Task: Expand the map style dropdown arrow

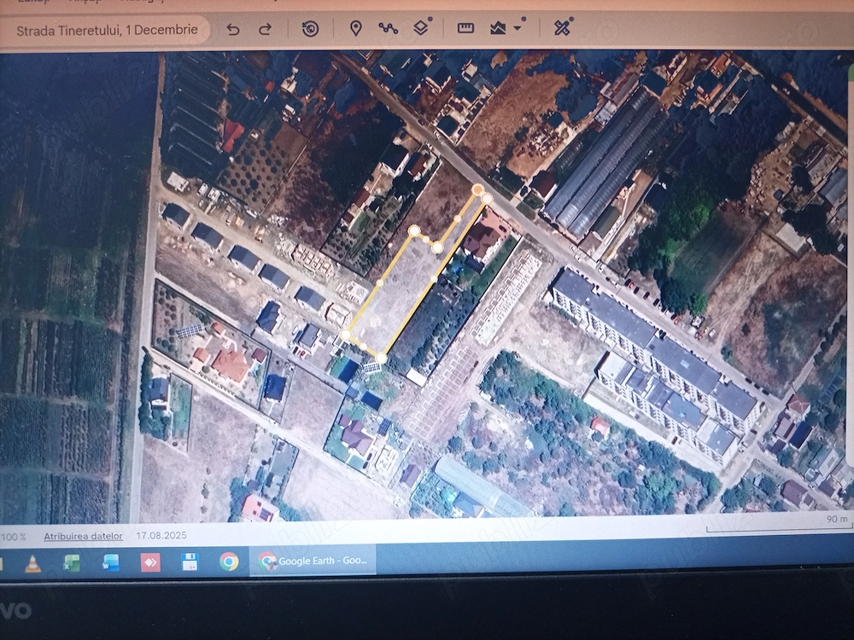Action: point(518,26)
